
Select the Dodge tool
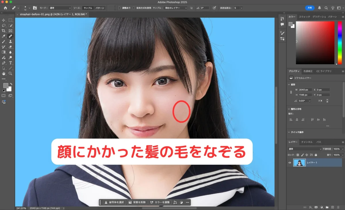pos(10,58)
